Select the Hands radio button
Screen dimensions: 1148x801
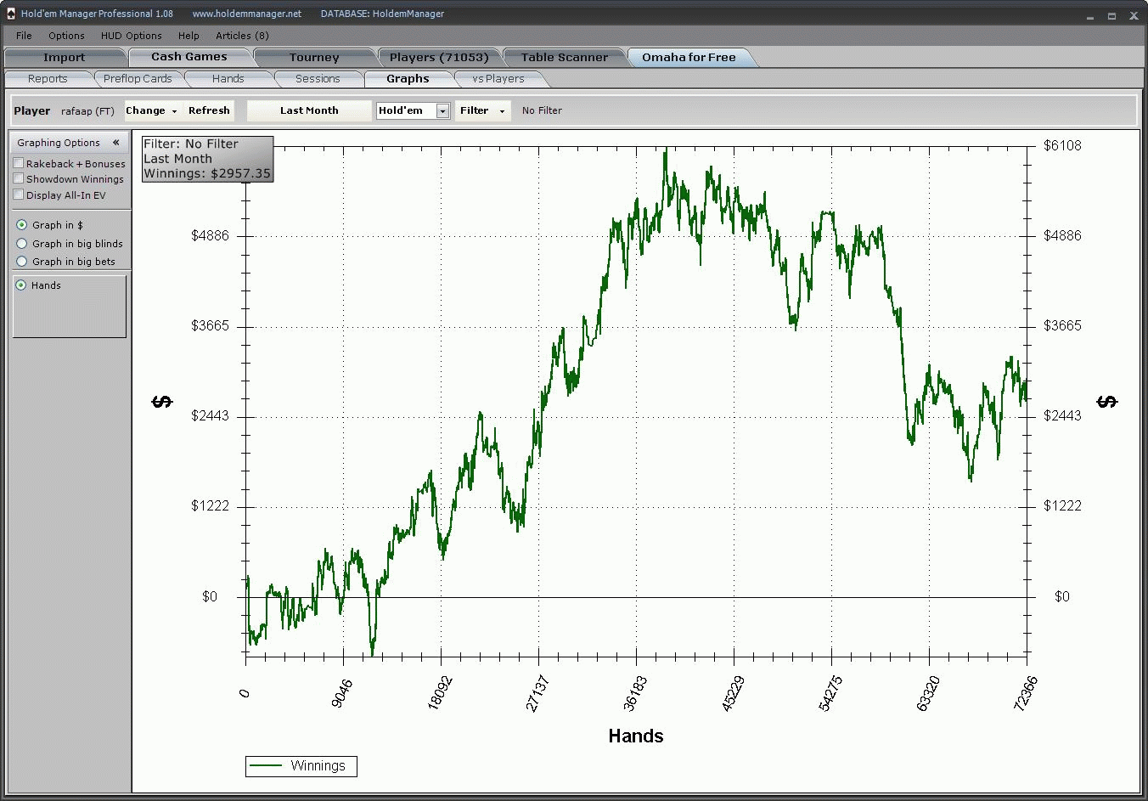21,285
